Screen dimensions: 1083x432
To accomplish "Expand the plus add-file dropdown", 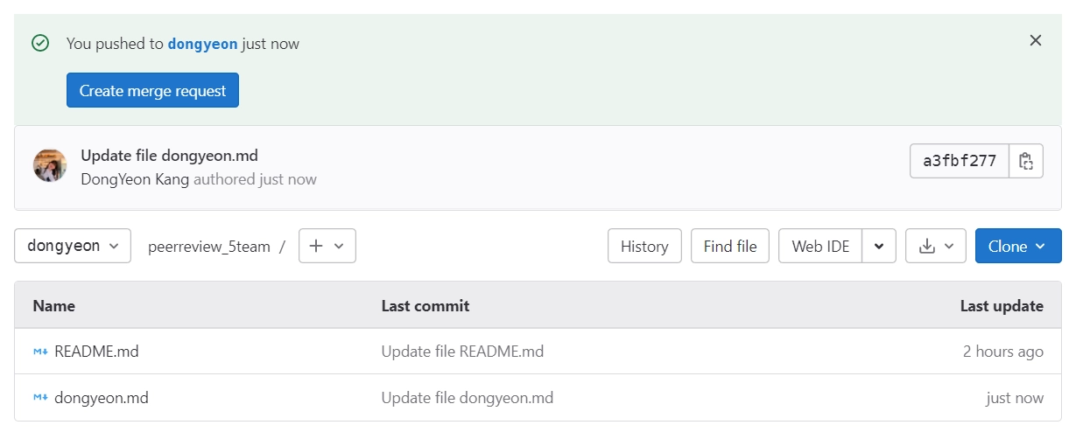I will pyautogui.click(x=327, y=247).
